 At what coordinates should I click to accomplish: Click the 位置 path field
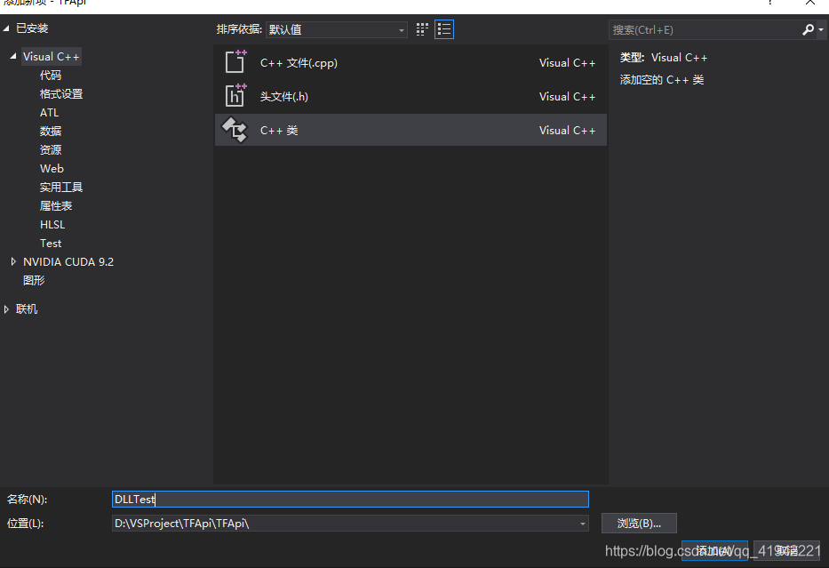click(350, 524)
